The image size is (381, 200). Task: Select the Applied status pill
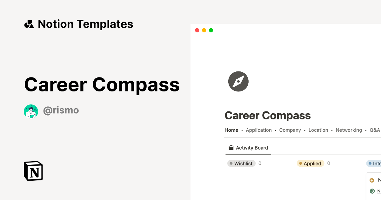coord(310,163)
